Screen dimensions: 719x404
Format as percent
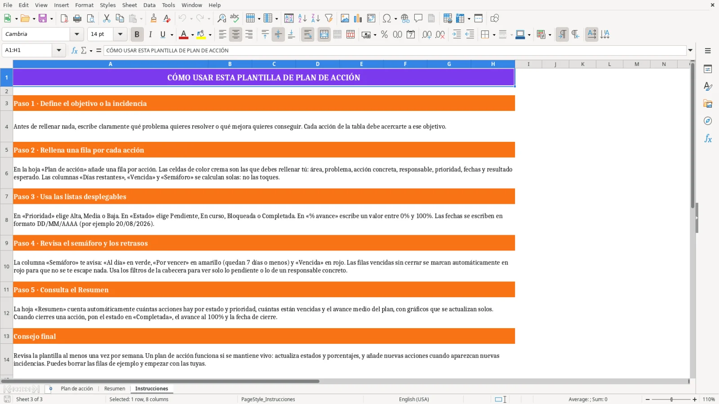(x=384, y=35)
